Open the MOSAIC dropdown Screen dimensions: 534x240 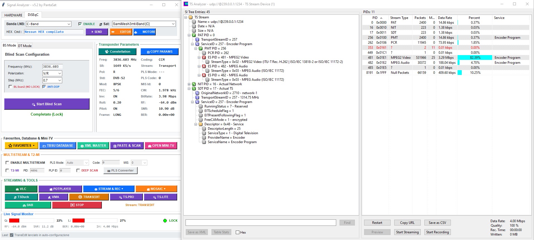(156, 189)
